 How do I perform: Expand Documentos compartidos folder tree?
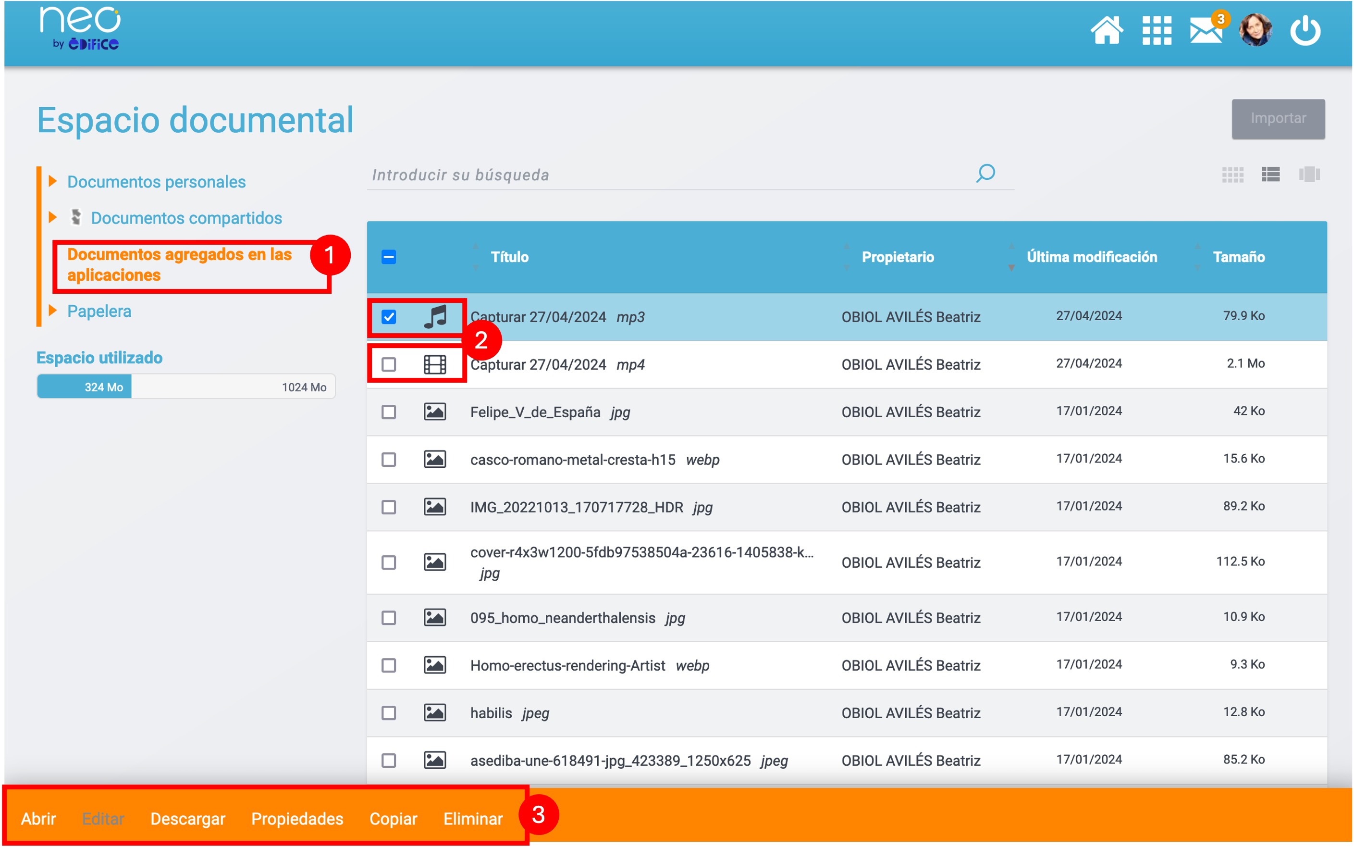point(53,218)
